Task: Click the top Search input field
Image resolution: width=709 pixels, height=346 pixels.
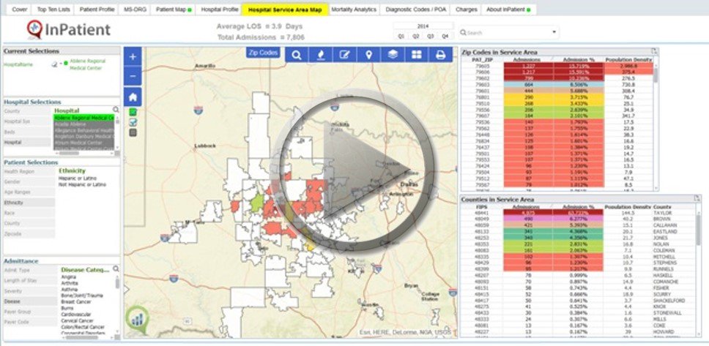Action: 509,32
